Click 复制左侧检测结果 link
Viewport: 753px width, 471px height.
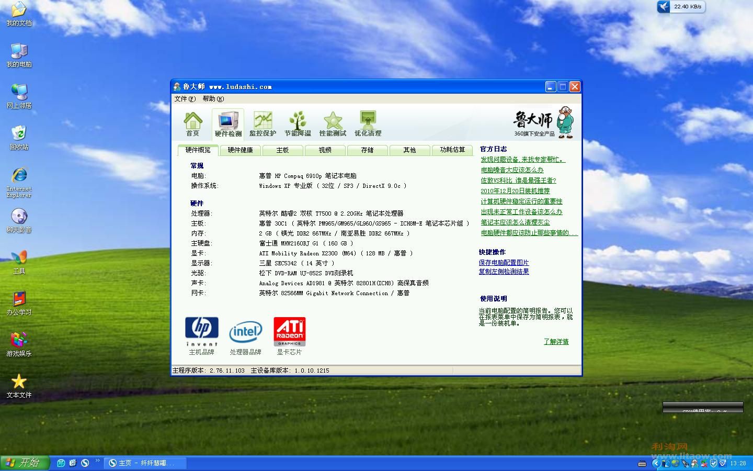pyautogui.click(x=504, y=272)
